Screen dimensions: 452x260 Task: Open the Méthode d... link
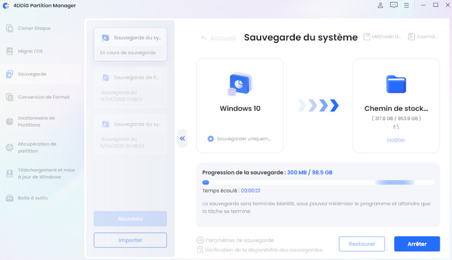(x=386, y=36)
